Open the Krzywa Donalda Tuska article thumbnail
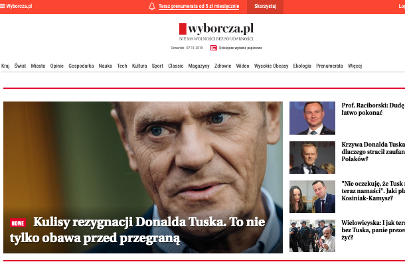405x270 pixels. click(x=312, y=157)
